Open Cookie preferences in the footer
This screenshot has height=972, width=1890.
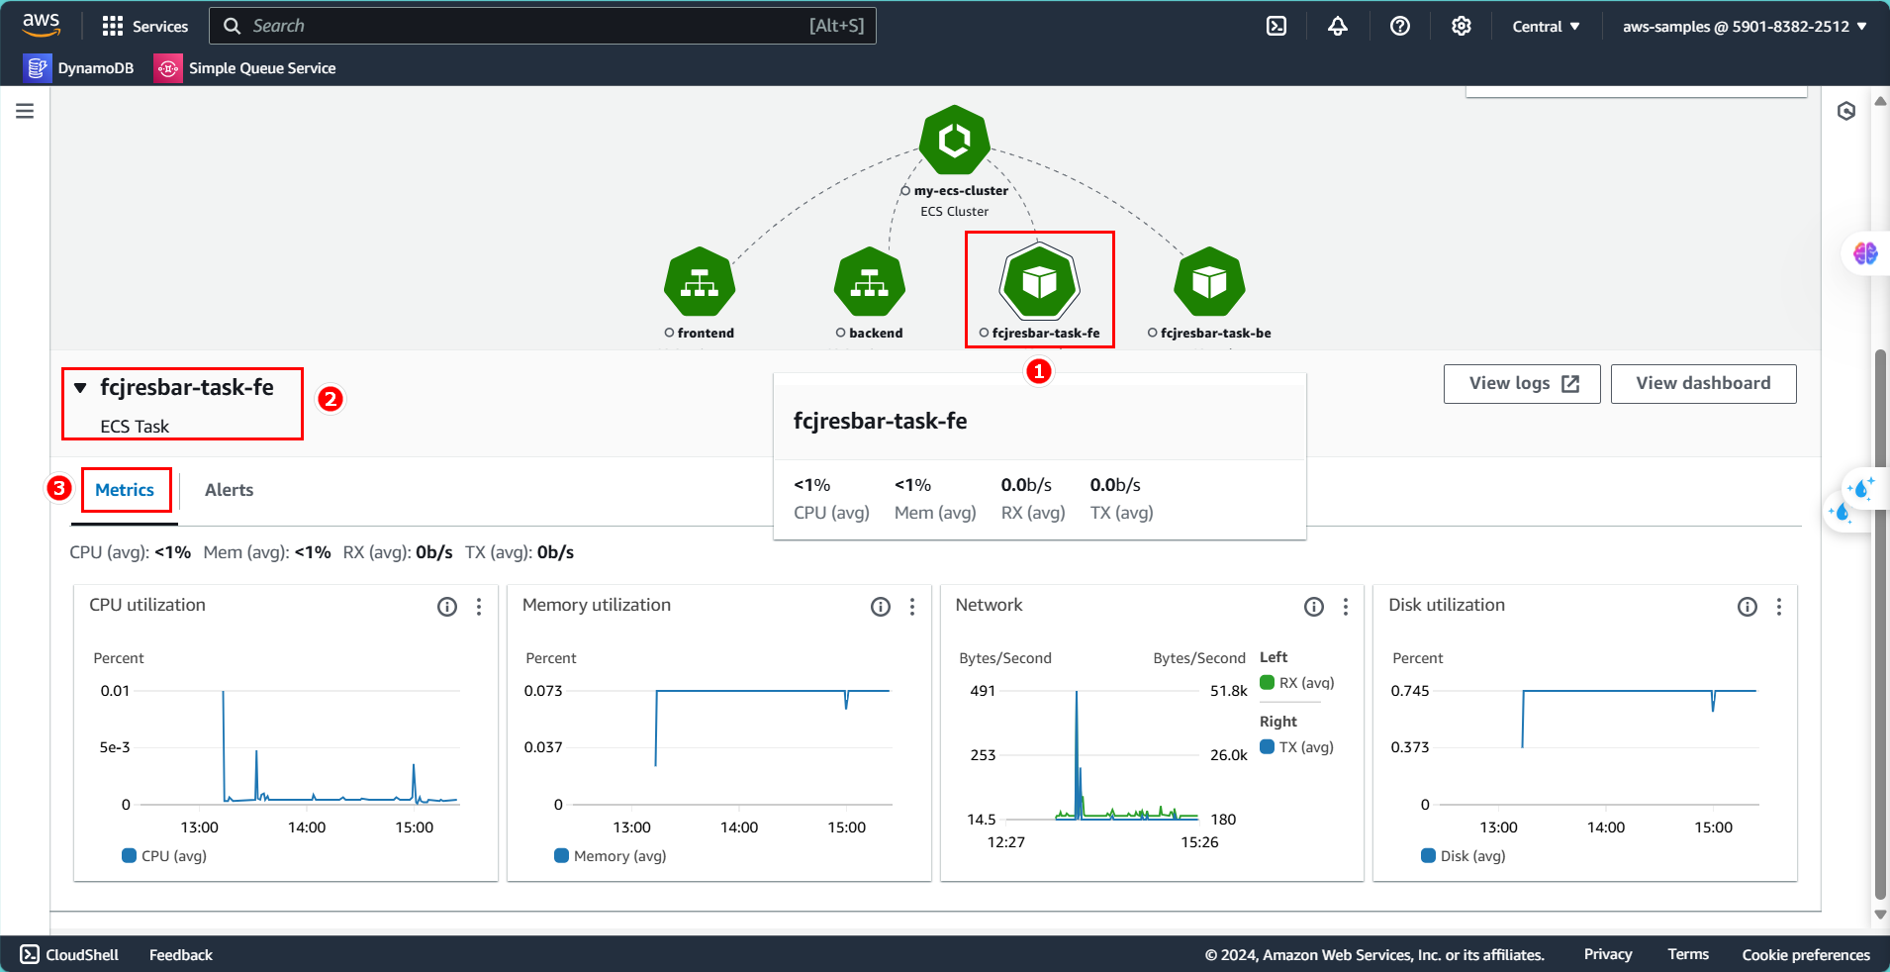coord(1806,955)
